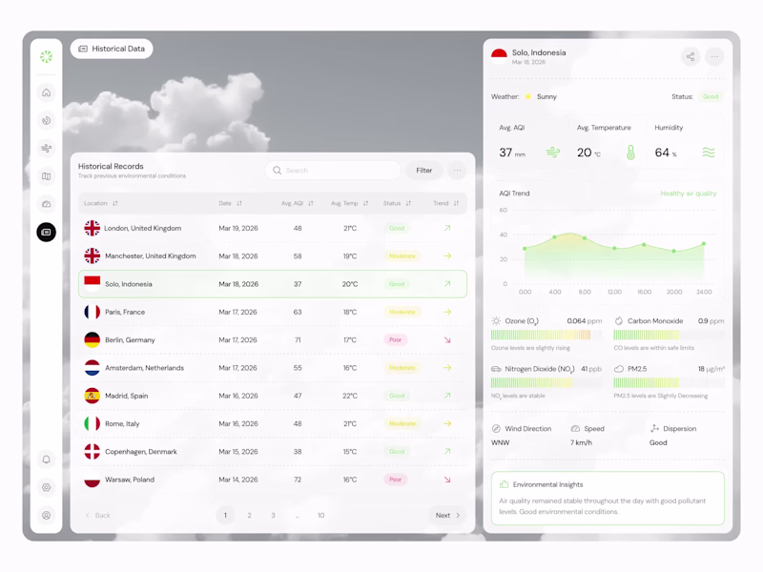Viewport: 763px width, 572px height.
Task: Go to page 1
Action: (x=225, y=515)
